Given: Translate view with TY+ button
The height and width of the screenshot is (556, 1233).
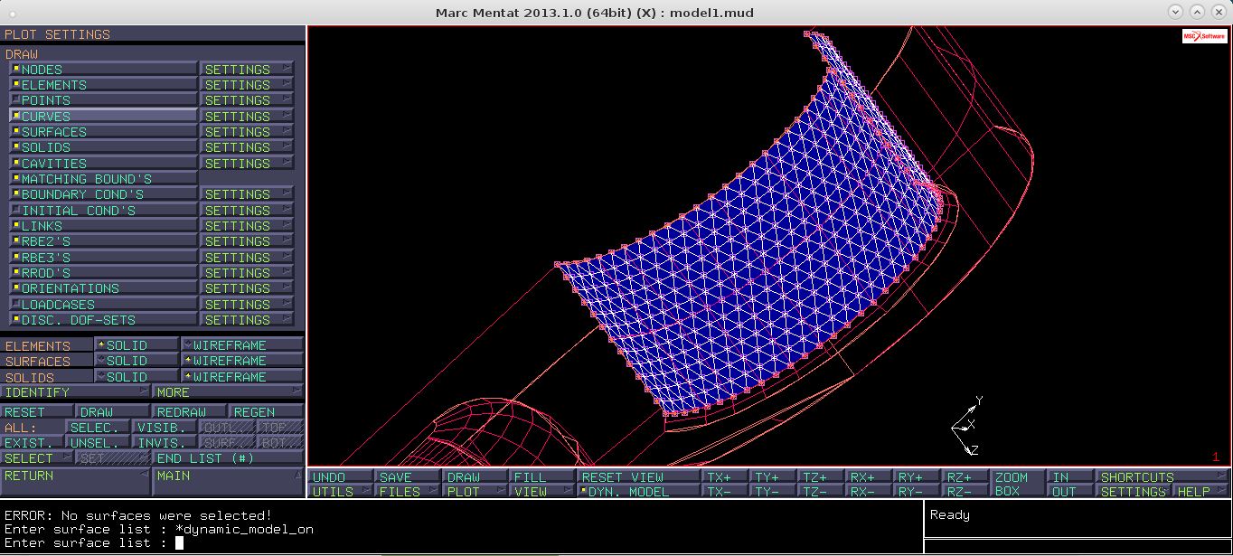Looking at the screenshot, I should 772,476.
